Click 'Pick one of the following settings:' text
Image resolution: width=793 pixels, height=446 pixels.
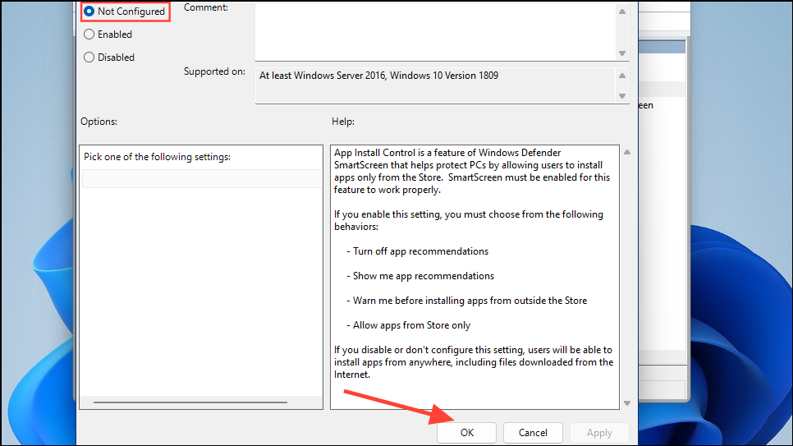(x=158, y=157)
